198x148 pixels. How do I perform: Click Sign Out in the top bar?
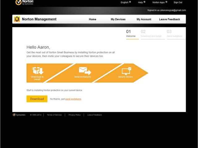tap(178, 2)
